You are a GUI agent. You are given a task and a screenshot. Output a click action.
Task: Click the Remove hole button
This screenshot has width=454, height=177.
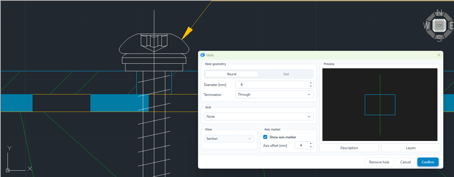[x=379, y=162]
